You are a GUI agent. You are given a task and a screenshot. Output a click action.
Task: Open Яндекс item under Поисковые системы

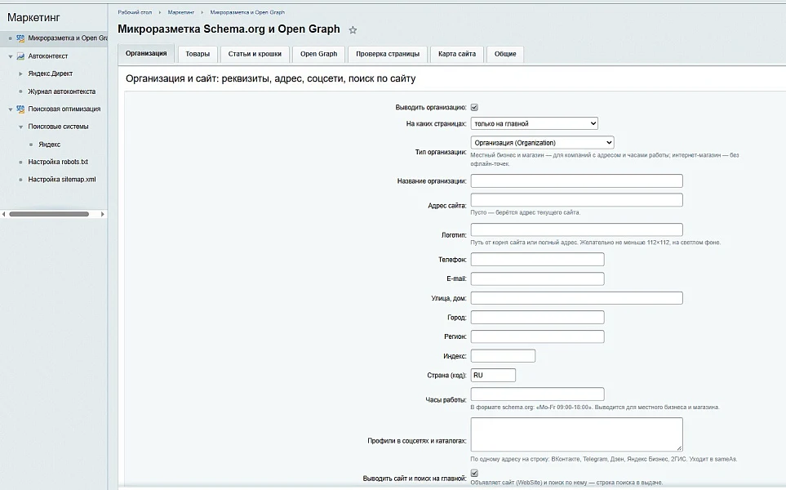point(50,145)
